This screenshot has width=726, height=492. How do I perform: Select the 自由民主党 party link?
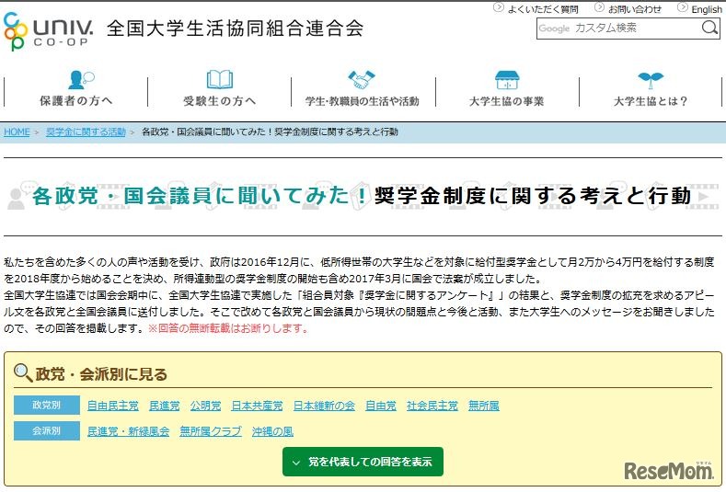(113, 406)
